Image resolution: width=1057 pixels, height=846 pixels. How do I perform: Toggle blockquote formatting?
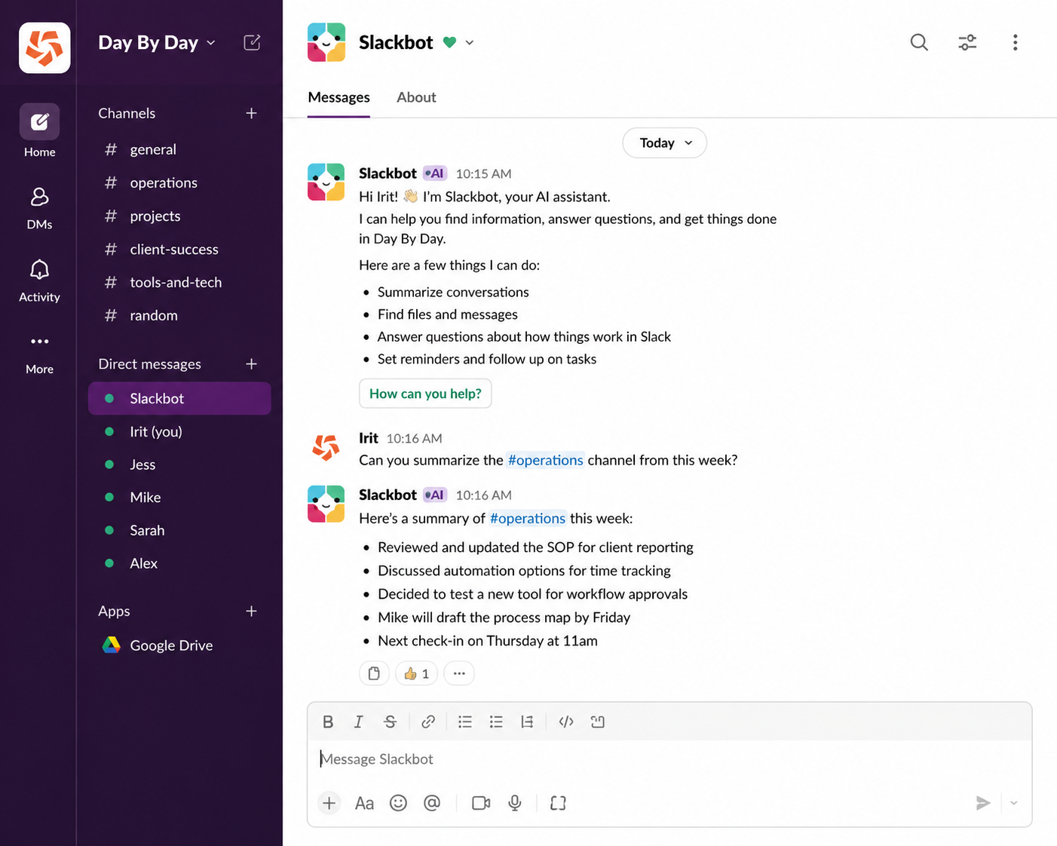click(x=527, y=722)
